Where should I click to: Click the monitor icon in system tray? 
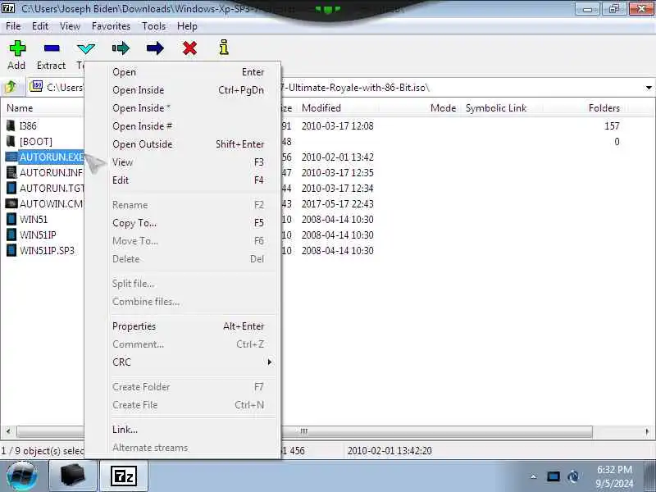pyautogui.click(x=553, y=476)
